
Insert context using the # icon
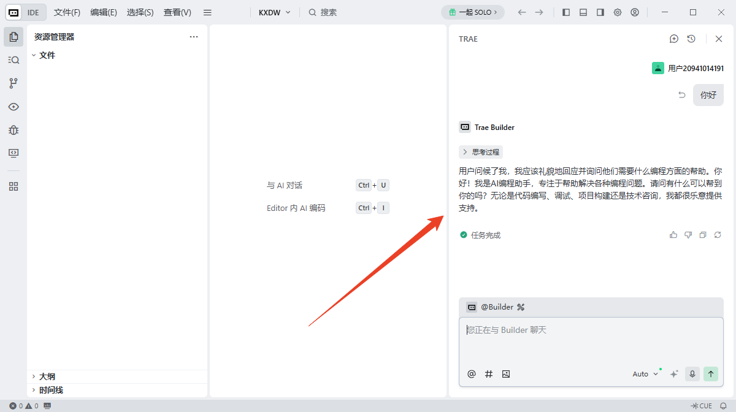point(488,373)
